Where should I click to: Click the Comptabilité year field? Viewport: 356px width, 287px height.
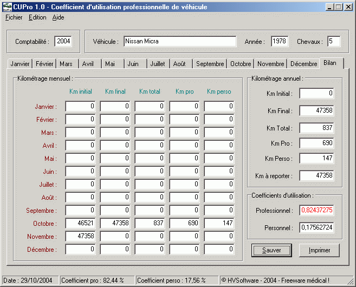(63, 42)
